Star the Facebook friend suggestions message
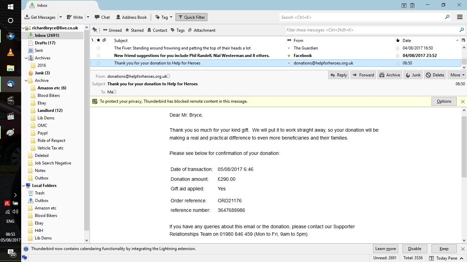 [x=98, y=56]
